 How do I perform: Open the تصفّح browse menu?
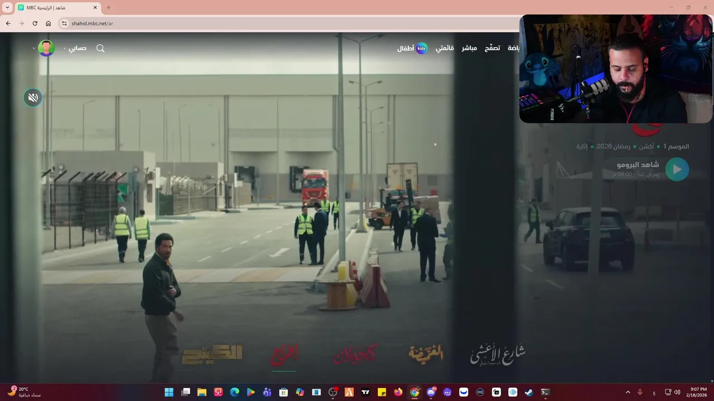click(x=492, y=48)
